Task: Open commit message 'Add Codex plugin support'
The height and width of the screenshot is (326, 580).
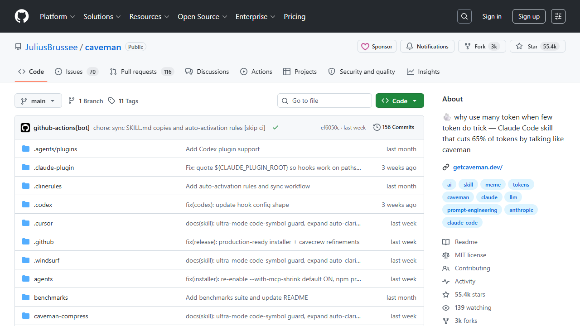Action: (222, 149)
